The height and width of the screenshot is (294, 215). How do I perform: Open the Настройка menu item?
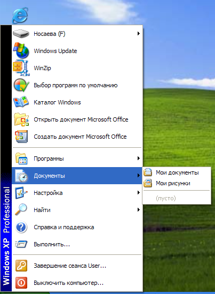tap(77, 193)
